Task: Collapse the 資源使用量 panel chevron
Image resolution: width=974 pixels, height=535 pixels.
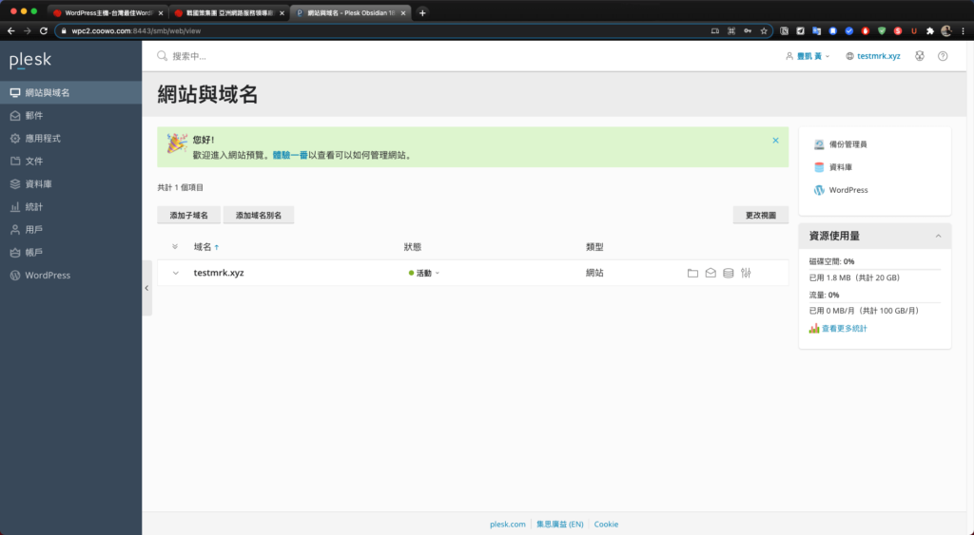Action: click(938, 236)
